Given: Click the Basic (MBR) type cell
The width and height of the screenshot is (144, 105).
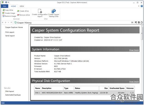Looking at the screenshot, I should point(69,93).
